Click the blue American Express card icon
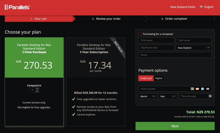The height and width of the screenshot is (133, 220). pos(202,89)
